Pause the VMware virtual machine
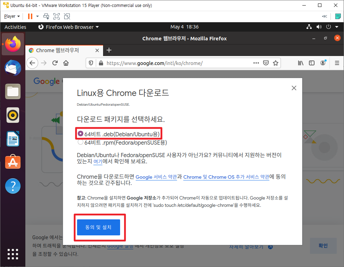 [30, 16]
